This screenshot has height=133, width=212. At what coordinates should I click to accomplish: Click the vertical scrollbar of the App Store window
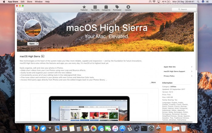pos(196,42)
